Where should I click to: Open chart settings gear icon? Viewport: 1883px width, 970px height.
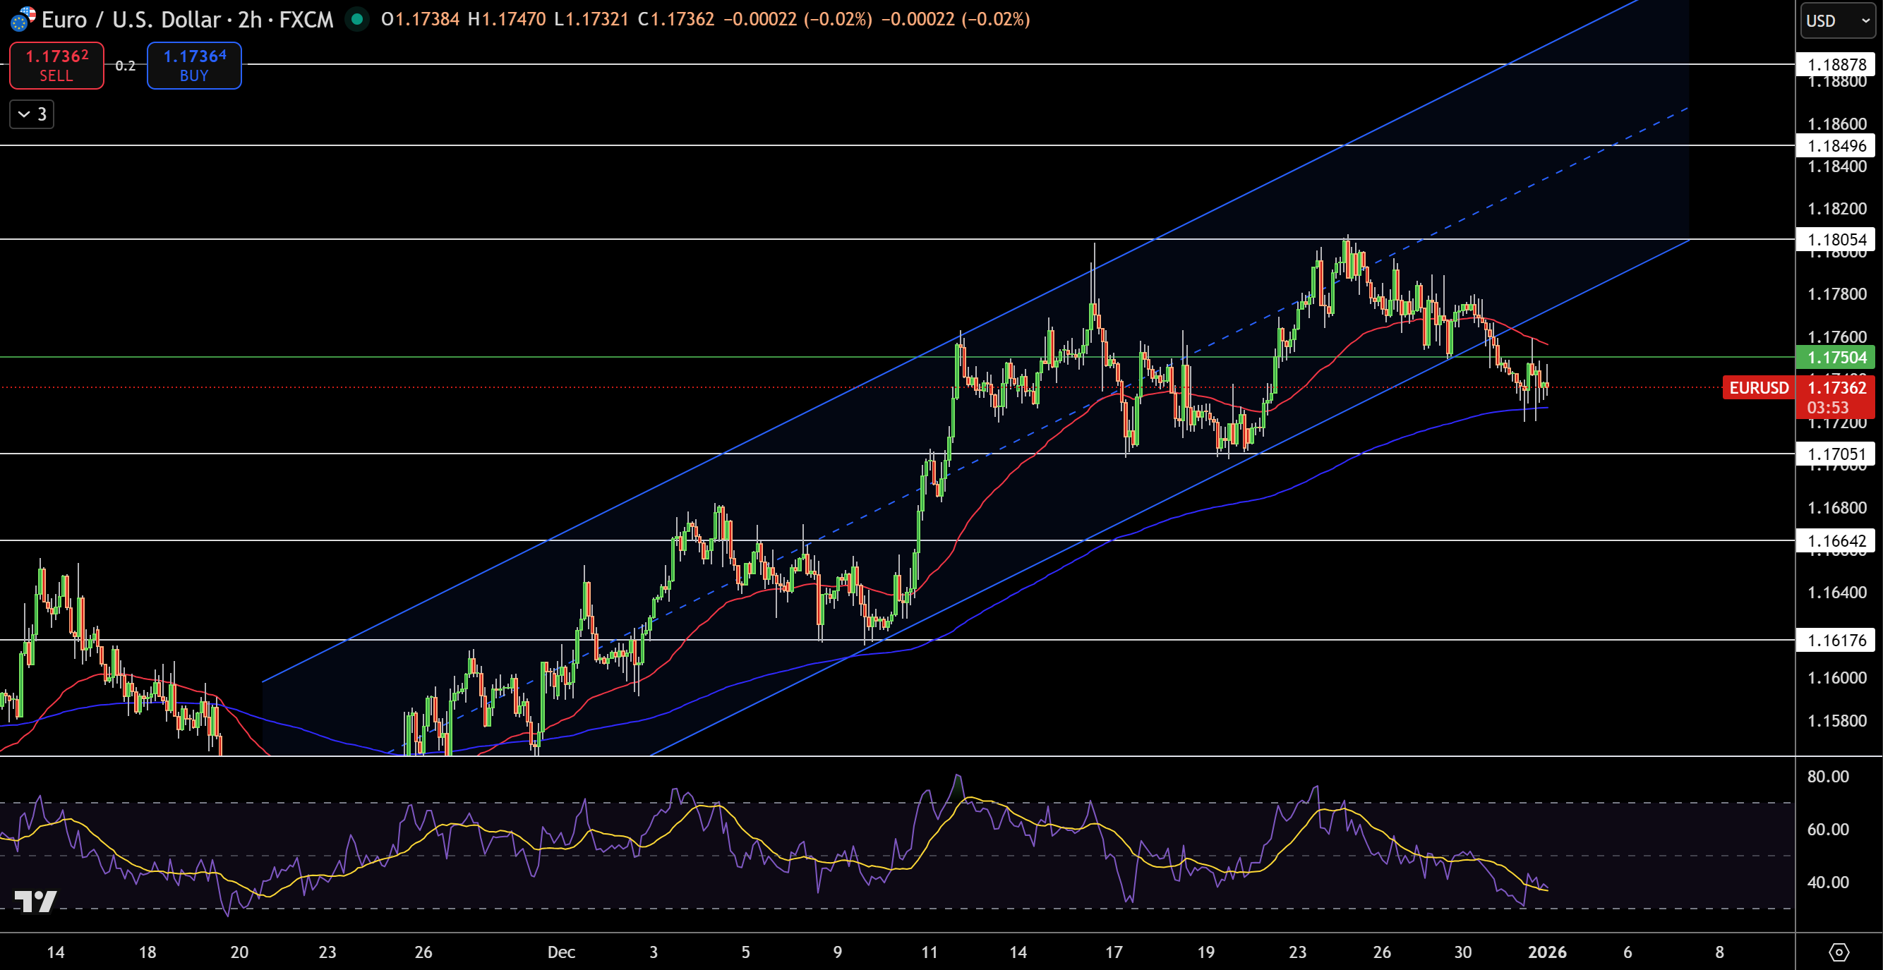coord(1839,952)
